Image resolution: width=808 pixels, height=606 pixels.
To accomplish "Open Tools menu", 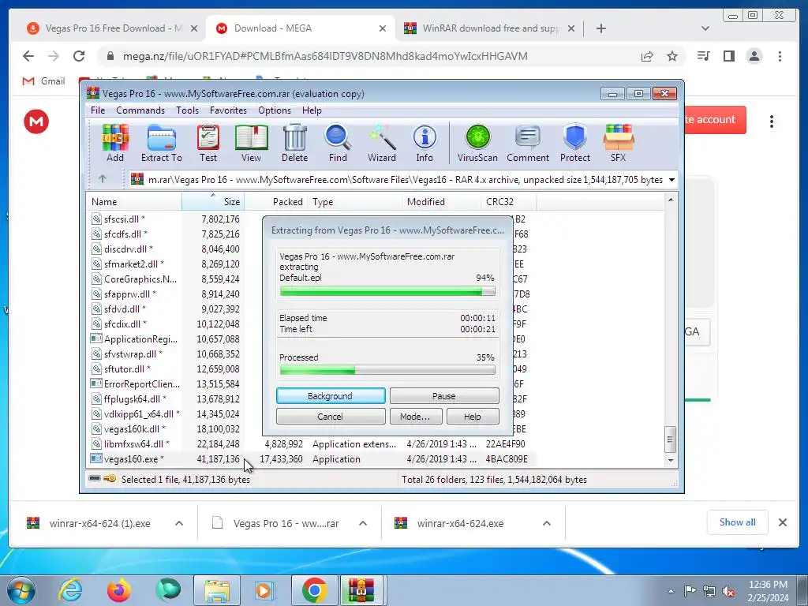I will pyautogui.click(x=187, y=110).
